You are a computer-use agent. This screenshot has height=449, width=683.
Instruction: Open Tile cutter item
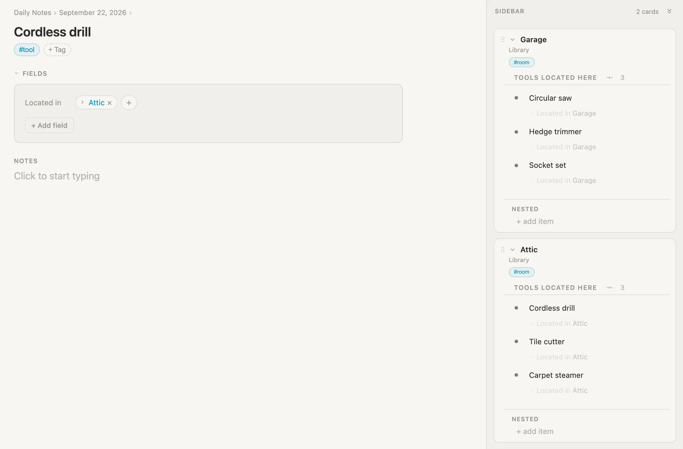point(547,342)
